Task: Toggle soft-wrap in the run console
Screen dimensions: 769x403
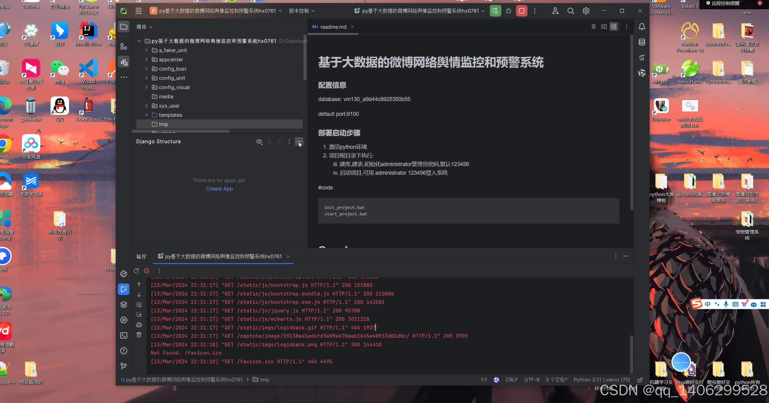Action: (139, 305)
